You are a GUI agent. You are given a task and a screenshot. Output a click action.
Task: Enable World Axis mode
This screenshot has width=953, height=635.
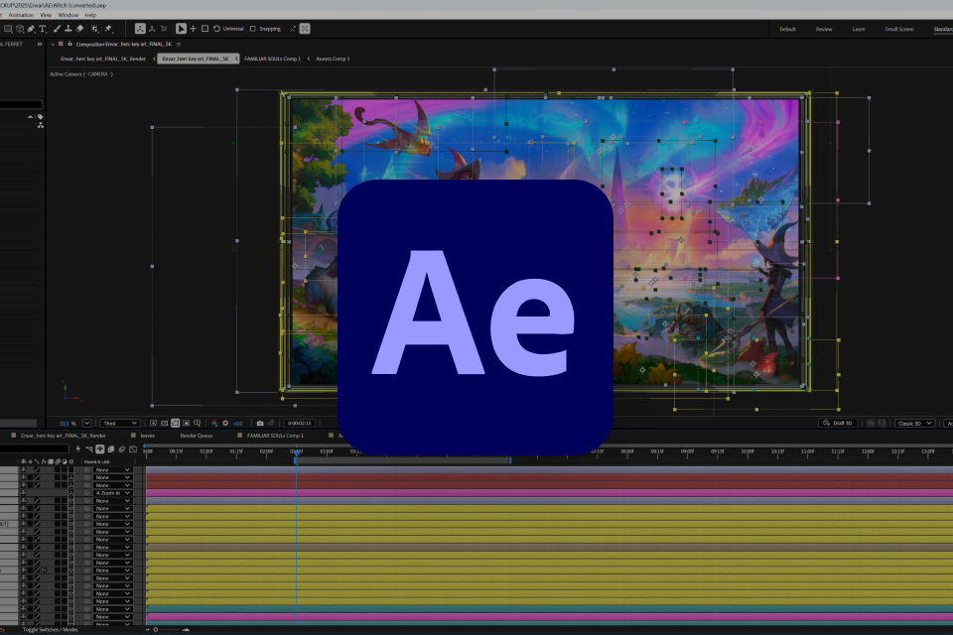point(152,29)
